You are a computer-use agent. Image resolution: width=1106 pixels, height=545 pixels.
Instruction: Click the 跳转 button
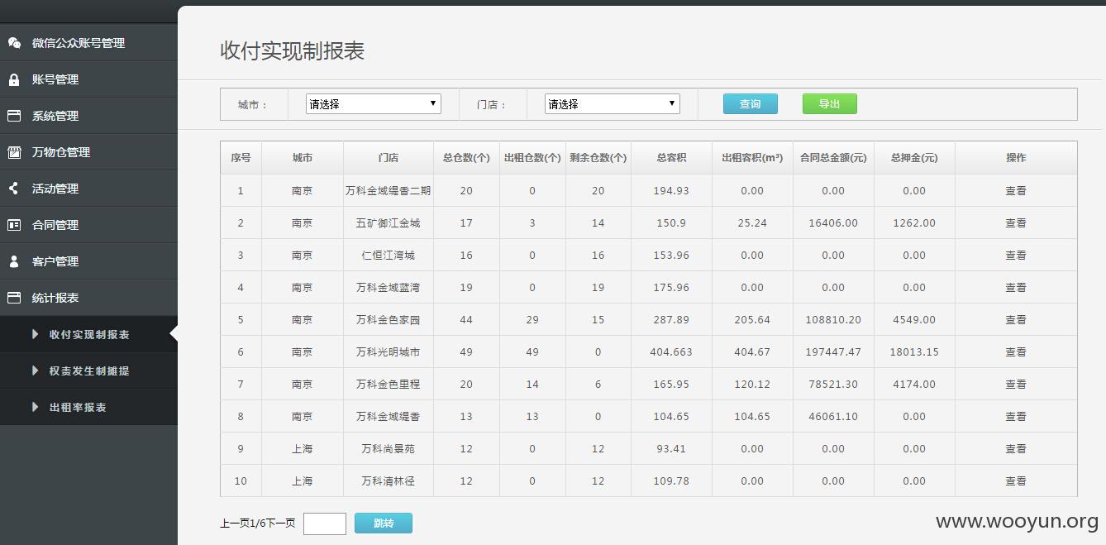[x=384, y=523]
